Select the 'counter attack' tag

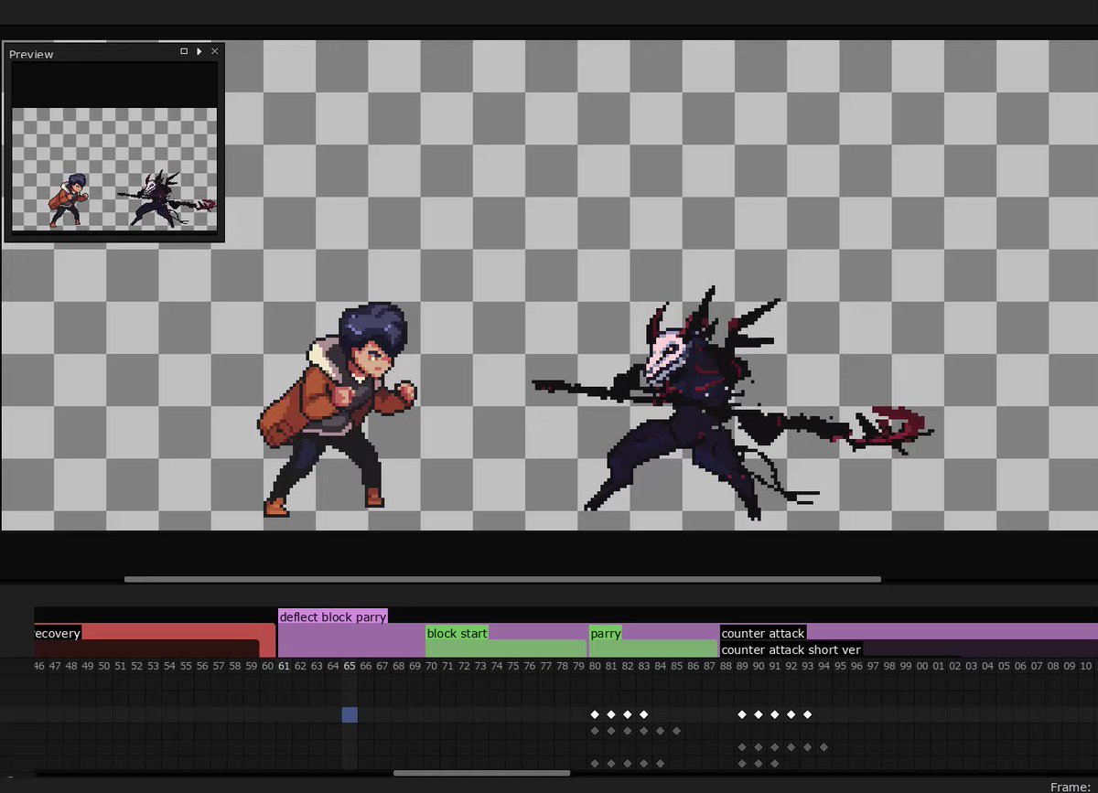tap(763, 633)
